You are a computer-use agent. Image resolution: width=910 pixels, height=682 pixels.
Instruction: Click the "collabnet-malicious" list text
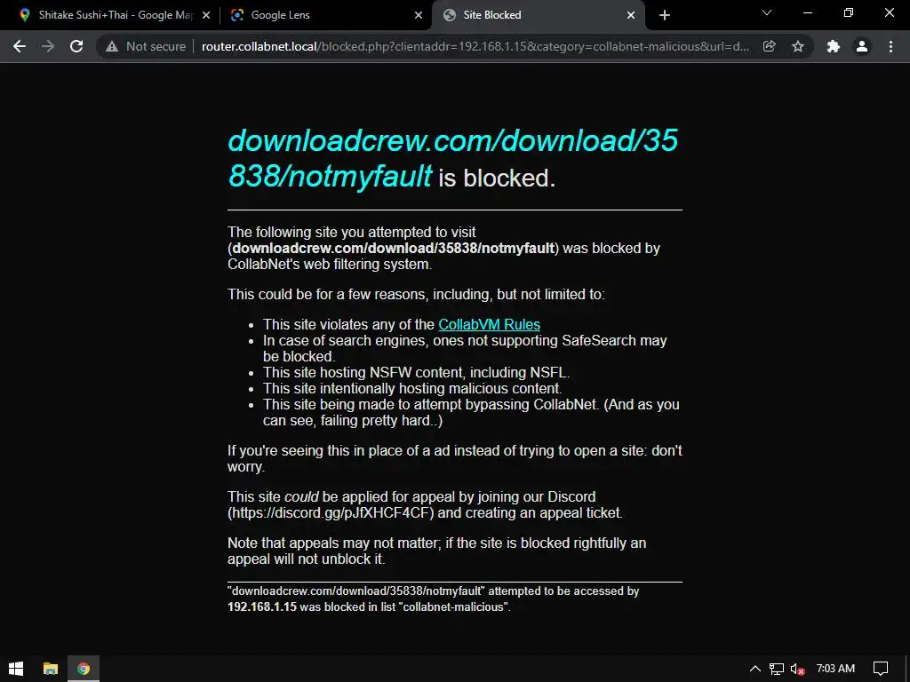[x=454, y=607]
